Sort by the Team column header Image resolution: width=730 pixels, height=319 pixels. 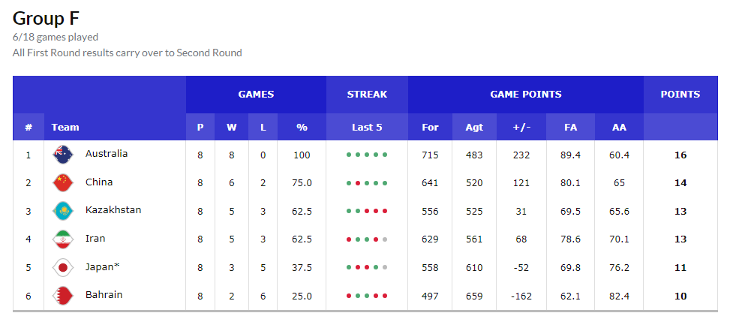(x=65, y=128)
